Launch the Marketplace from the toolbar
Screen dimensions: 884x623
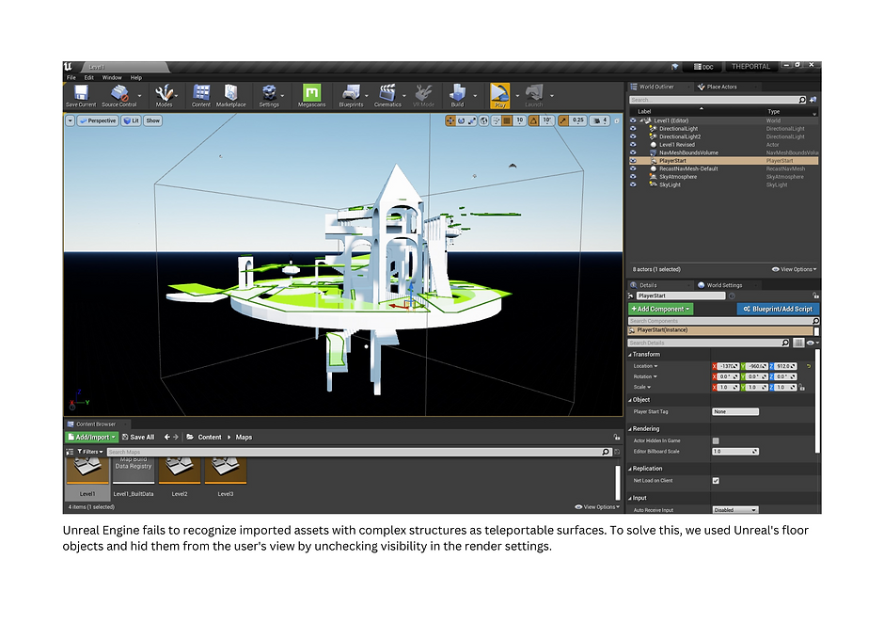coord(231,93)
